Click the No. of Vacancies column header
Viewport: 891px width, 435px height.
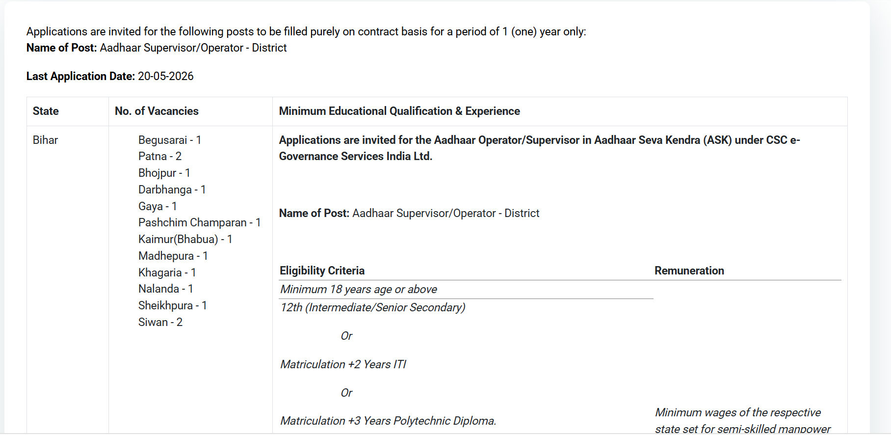(x=157, y=111)
